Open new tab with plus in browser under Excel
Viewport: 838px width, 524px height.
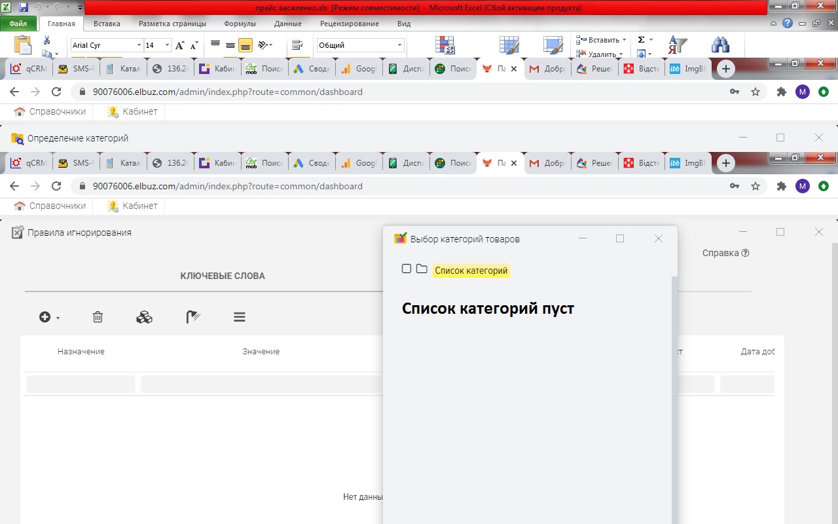(725, 69)
